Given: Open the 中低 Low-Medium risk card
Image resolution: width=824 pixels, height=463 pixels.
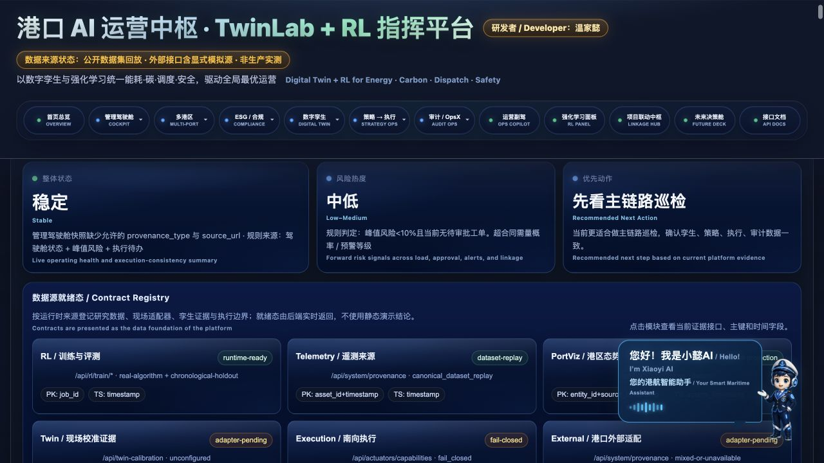Looking at the screenshot, I should click(436, 217).
